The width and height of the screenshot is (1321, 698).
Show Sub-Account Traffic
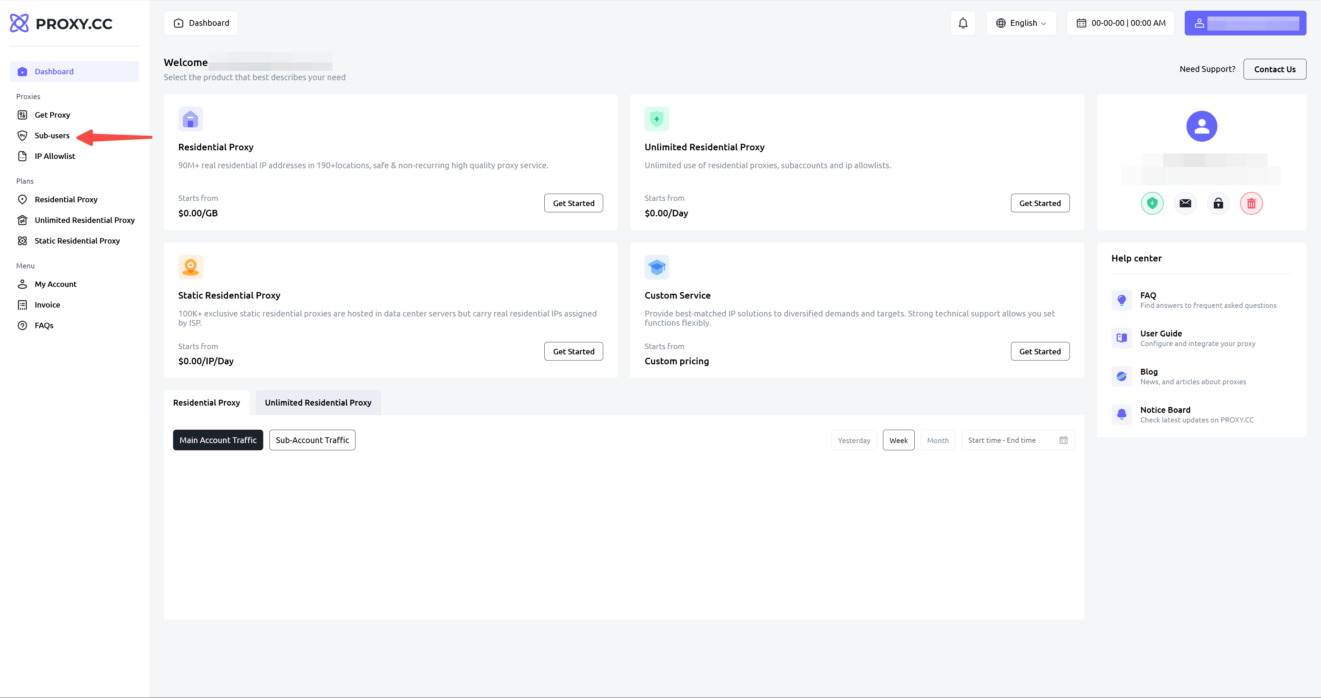click(312, 440)
